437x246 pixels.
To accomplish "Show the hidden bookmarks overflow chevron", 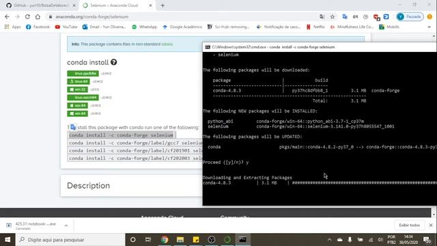I will (x=429, y=27).
